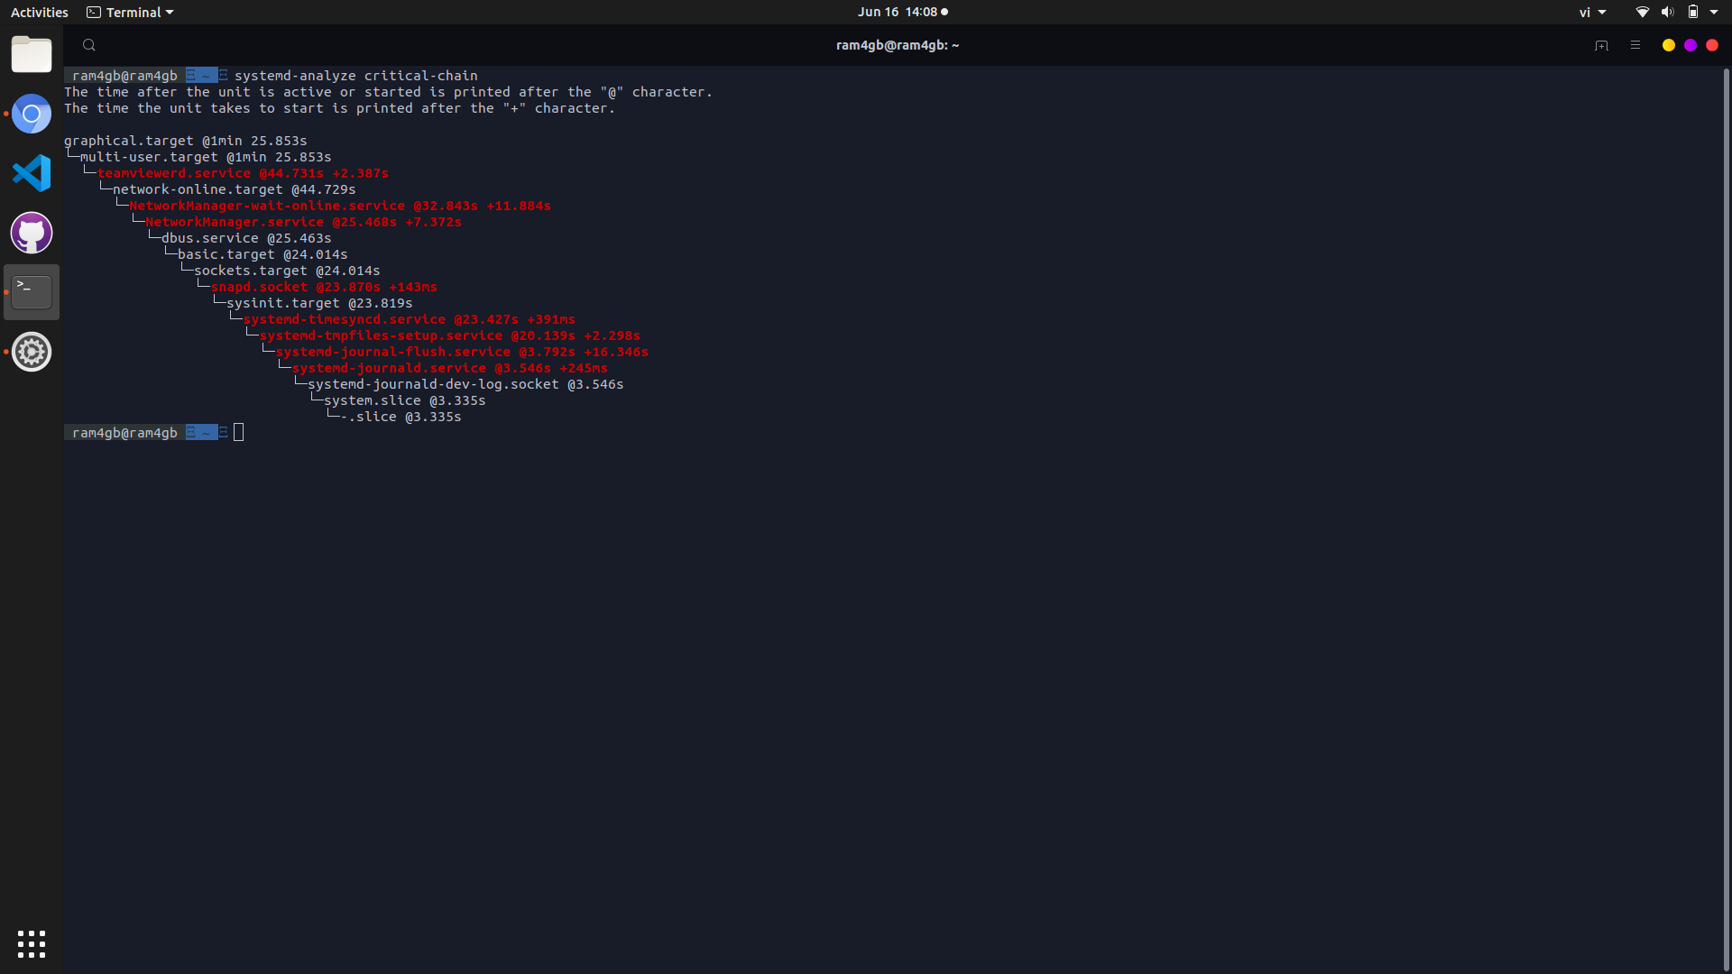Image resolution: width=1732 pixels, height=974 pixels.
Task: Click the volume speaker icon
Action: (x=1668, y=12)
